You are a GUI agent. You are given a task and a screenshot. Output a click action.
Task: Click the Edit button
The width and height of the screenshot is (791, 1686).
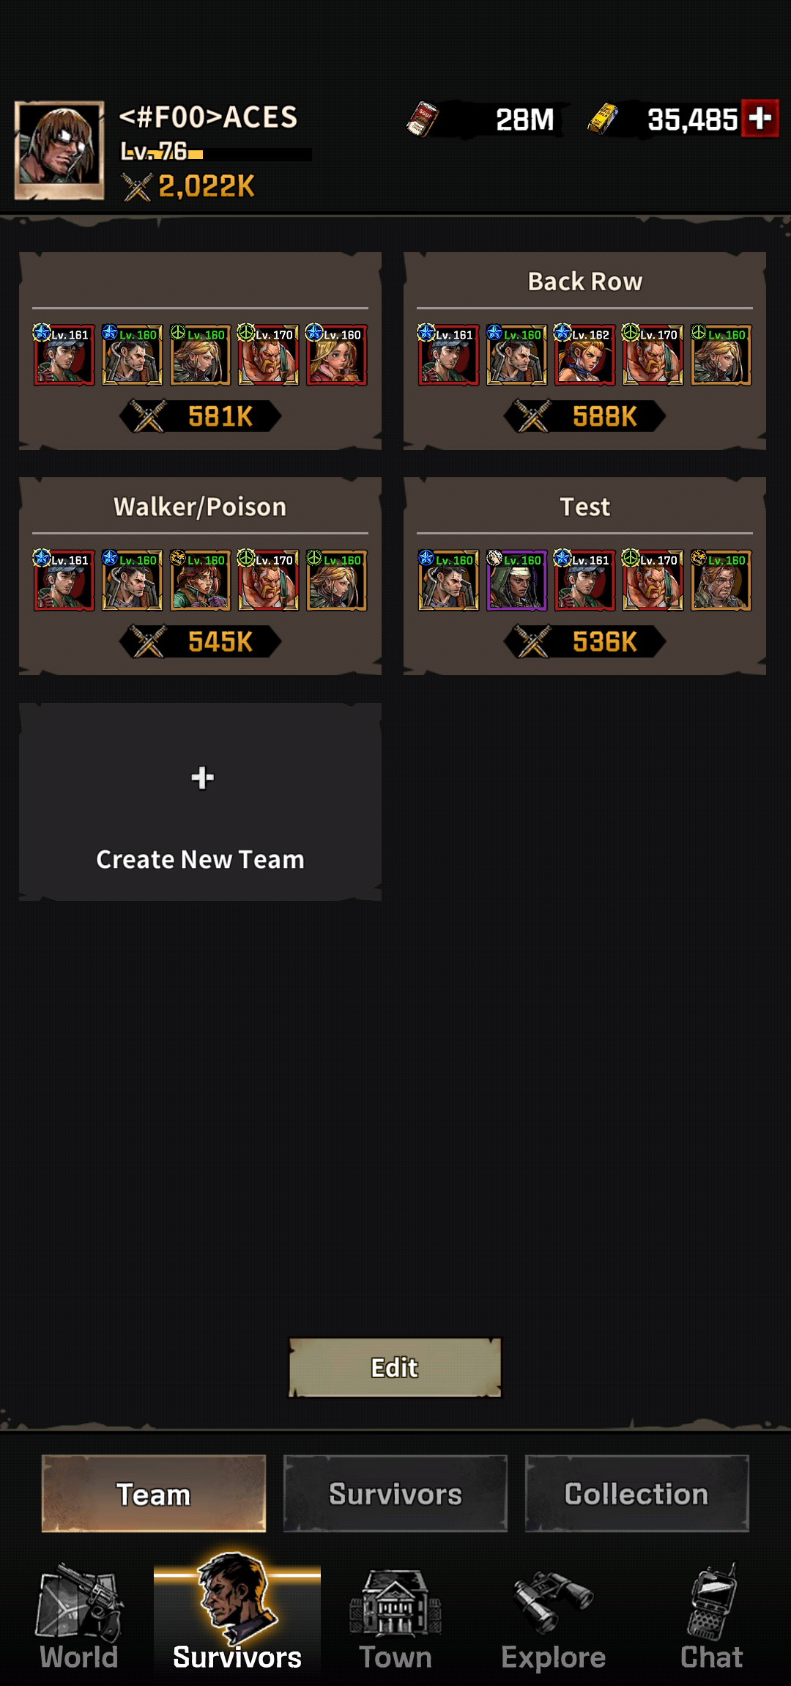pos(395,1368)
